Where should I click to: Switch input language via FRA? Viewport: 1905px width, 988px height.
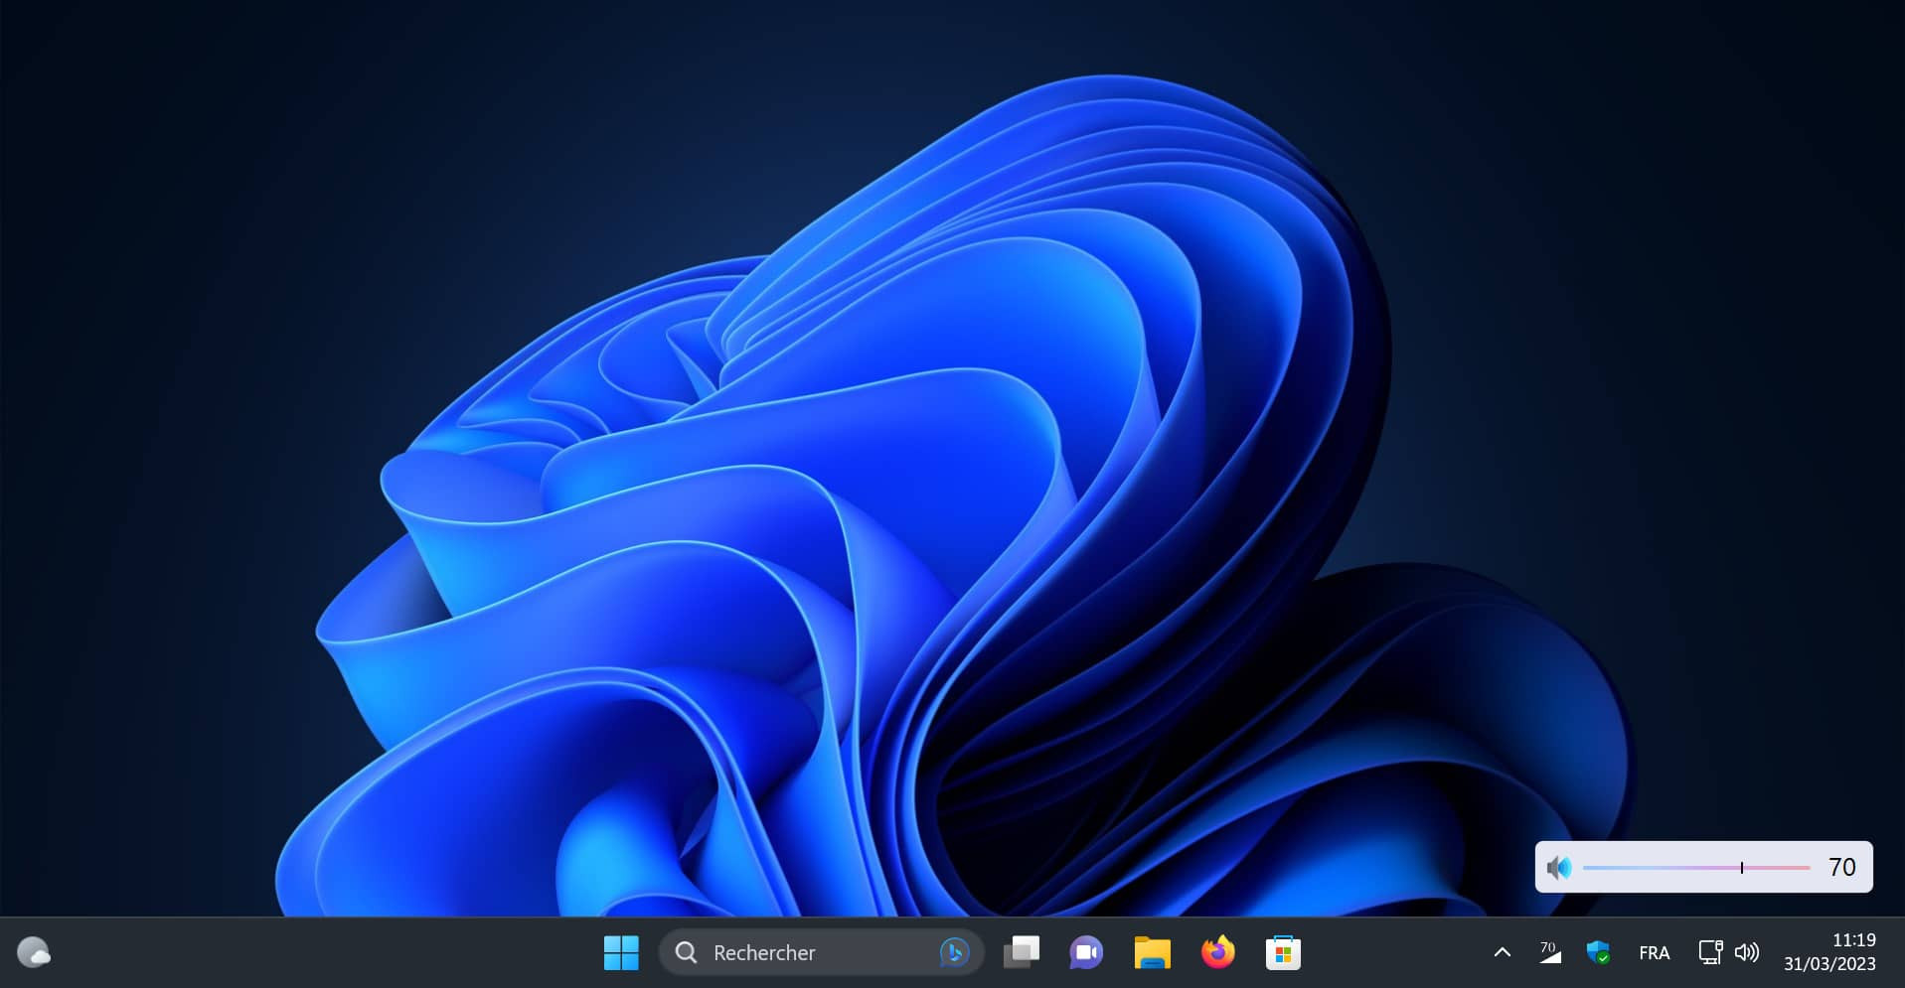coord(1654,952)
